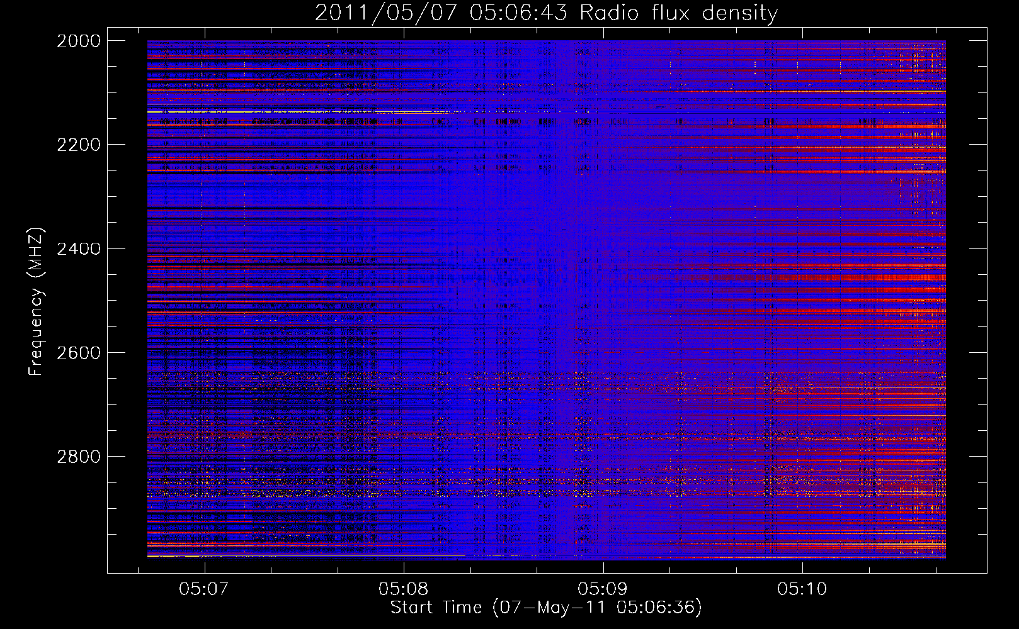Click the 05:08 time axis label

pyautogui.click(x=402, y=589)
